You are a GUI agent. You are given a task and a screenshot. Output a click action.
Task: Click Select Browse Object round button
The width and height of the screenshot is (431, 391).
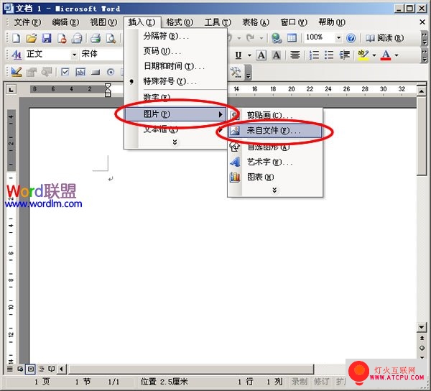coord(422,348)
